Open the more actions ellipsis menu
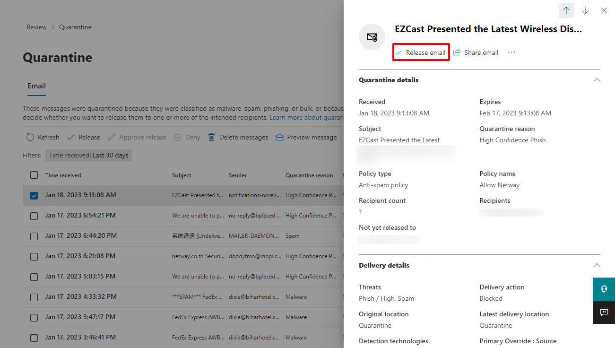615x348 pixels. 511,52
